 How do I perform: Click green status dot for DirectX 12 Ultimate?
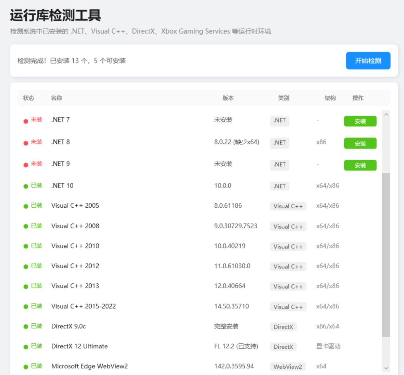(x=26, y=347)
